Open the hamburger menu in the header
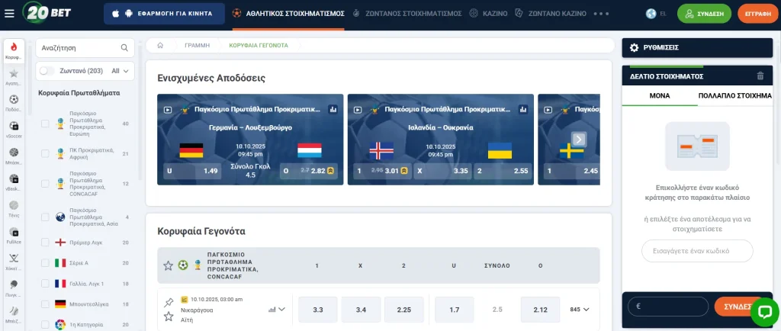781x331 pixels. coord(9,14)
